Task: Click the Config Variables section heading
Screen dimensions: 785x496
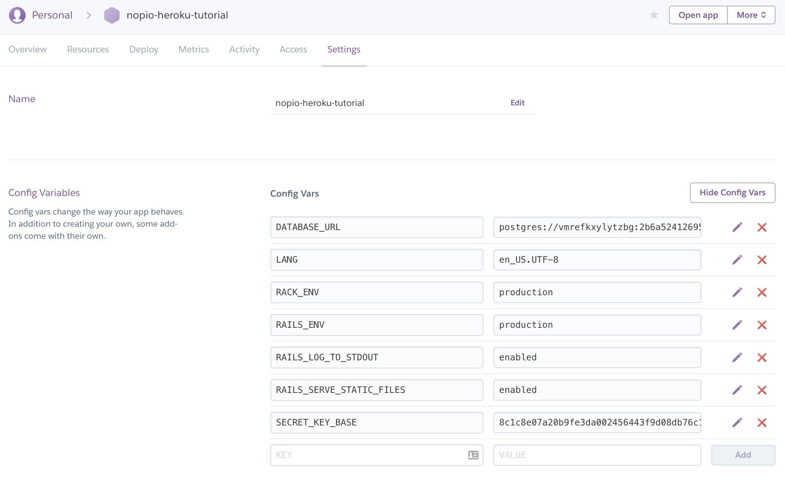Action: click(44, 193)
